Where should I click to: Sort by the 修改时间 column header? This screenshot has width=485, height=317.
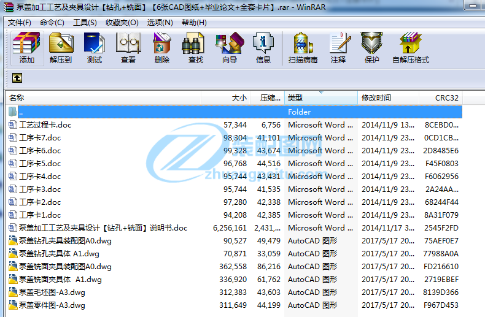click(x=388, y=98)
